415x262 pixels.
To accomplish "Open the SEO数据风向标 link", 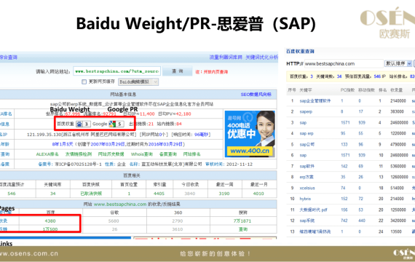I will pos(256,95).
